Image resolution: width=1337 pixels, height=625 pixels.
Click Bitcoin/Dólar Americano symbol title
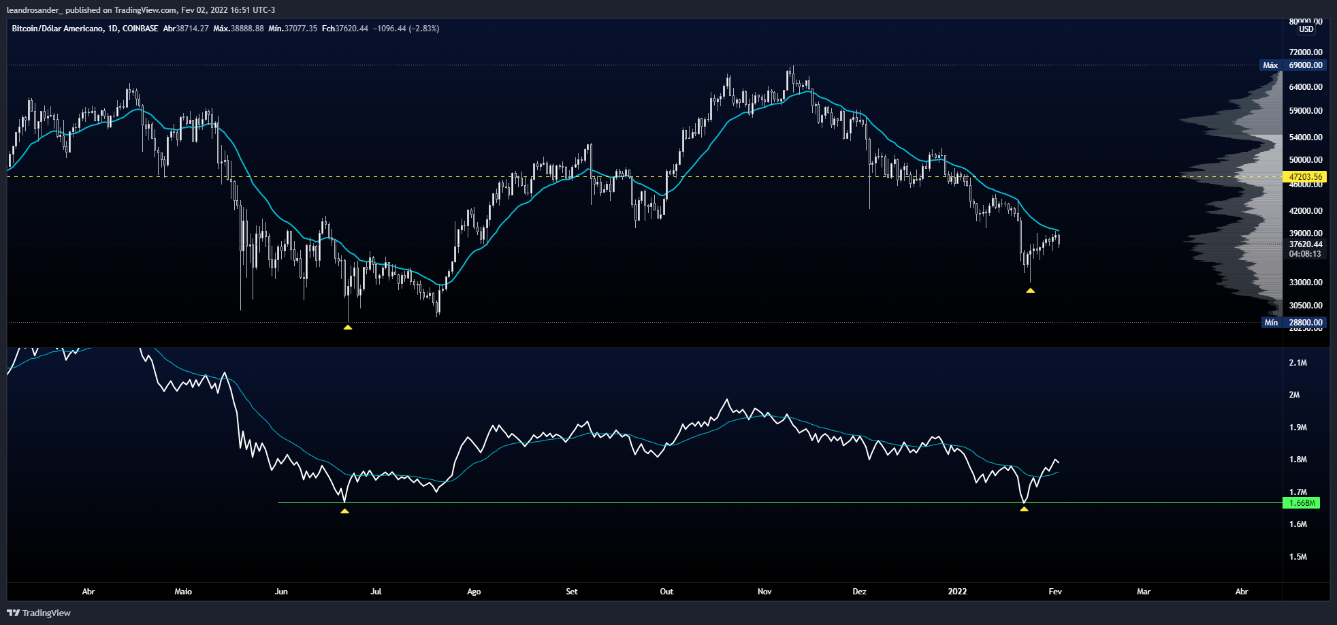coord(58,29)
